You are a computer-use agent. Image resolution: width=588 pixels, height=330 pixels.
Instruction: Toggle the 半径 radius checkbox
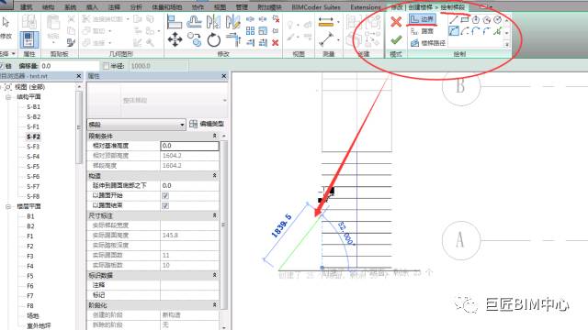click(107, 66)
